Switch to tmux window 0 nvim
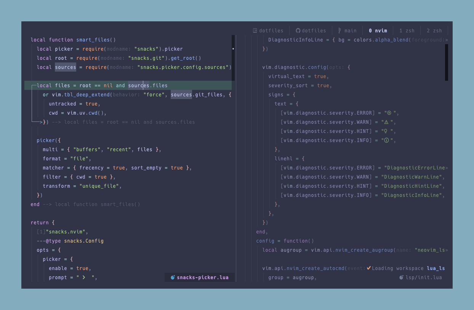This screenshot has height=310, width=474. (378, 30)
